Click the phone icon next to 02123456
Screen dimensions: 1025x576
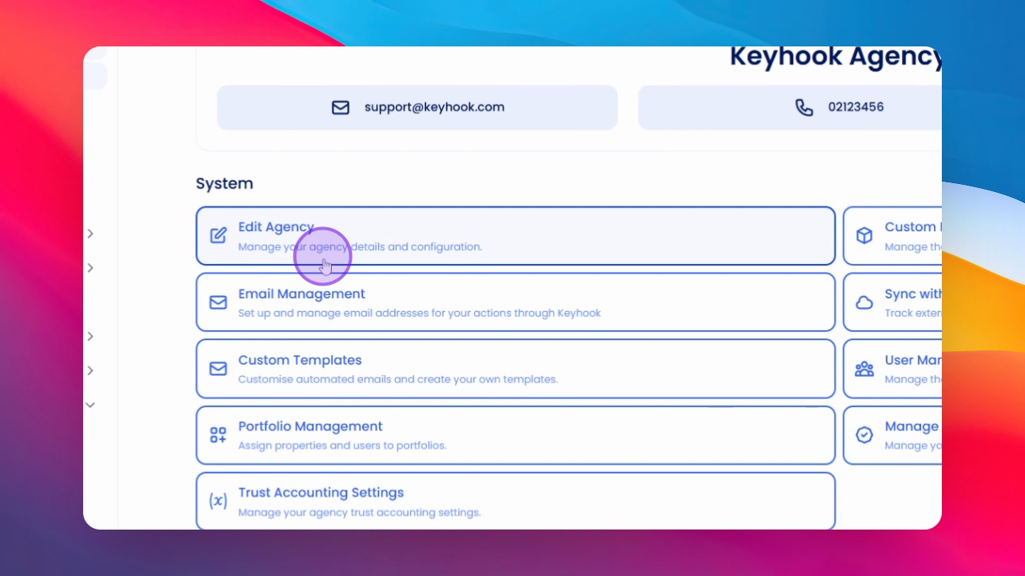(x=804, y=107)
